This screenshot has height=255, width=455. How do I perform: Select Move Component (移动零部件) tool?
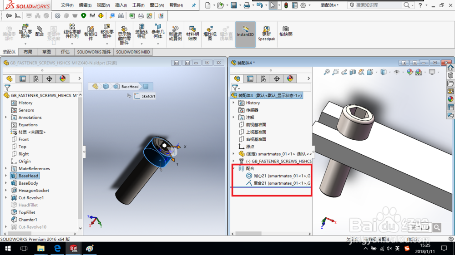pyautogui.click(x=107, y=31)
